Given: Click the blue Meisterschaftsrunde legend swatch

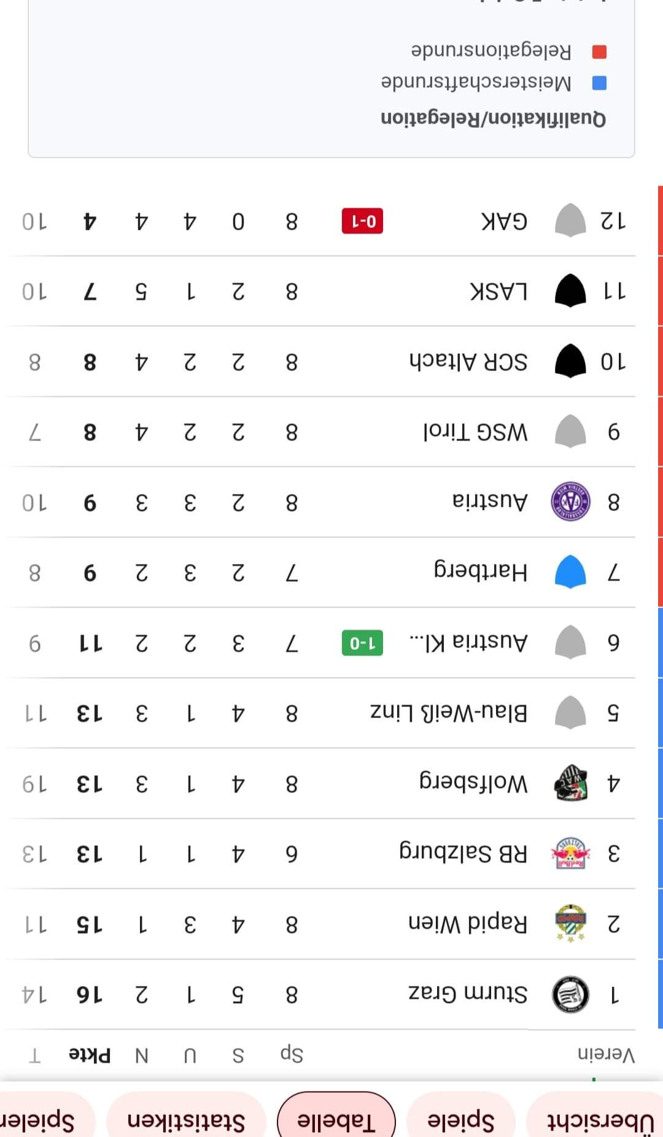Looking at the screenshot, I should pos(599,83).
